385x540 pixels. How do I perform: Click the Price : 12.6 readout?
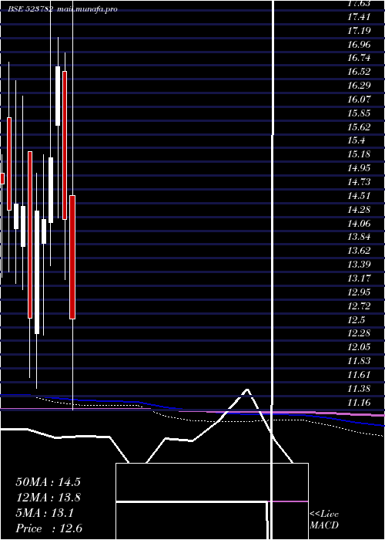(x=49, y=528)
